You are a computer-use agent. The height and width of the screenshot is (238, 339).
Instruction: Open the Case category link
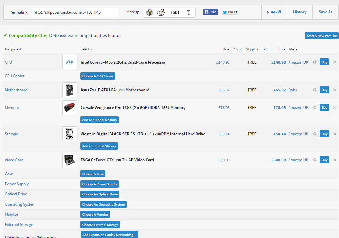coord(9,174)
